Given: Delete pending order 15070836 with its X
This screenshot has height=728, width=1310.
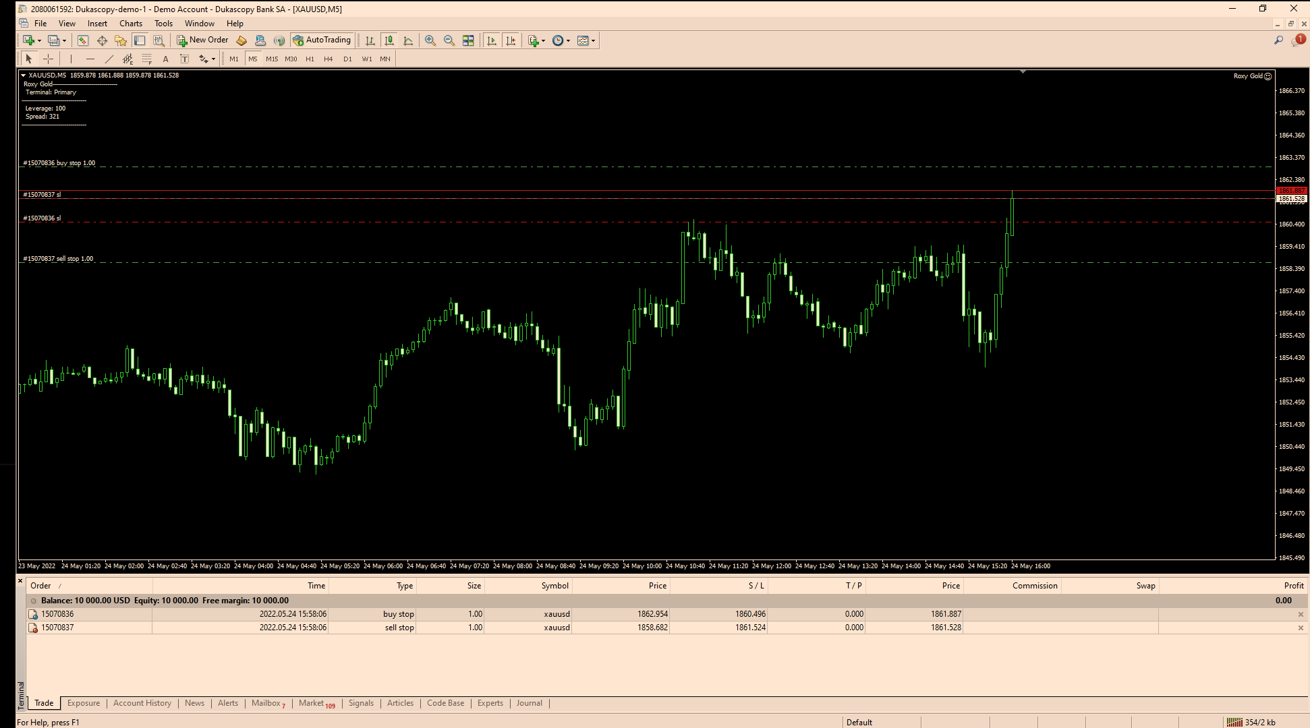Looking at the screenshot, I should tap(1301, 614).
